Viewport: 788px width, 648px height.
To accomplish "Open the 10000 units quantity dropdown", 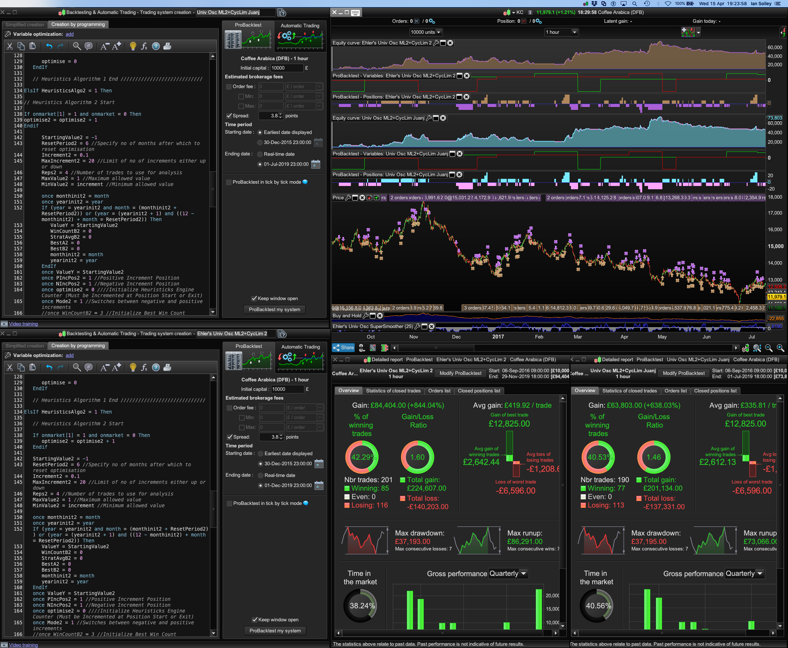I will 426,32.
